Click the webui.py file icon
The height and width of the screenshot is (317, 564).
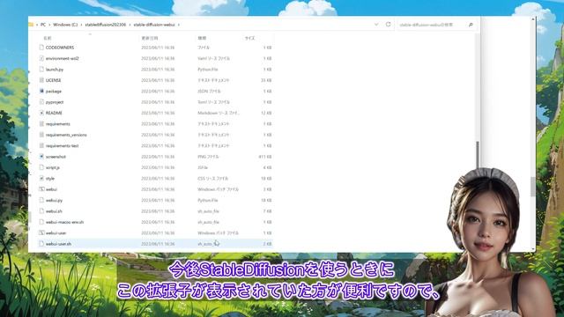pos(41,200)
